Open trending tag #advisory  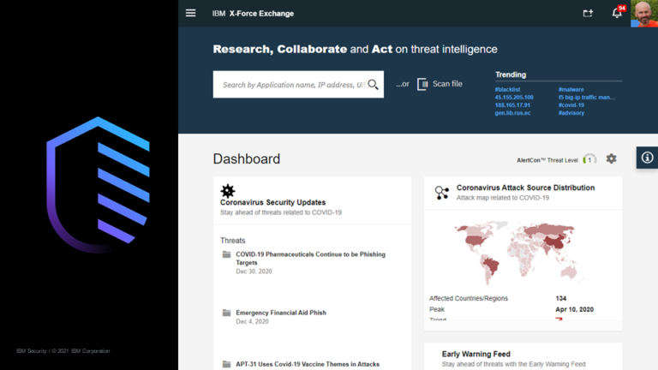571,113
